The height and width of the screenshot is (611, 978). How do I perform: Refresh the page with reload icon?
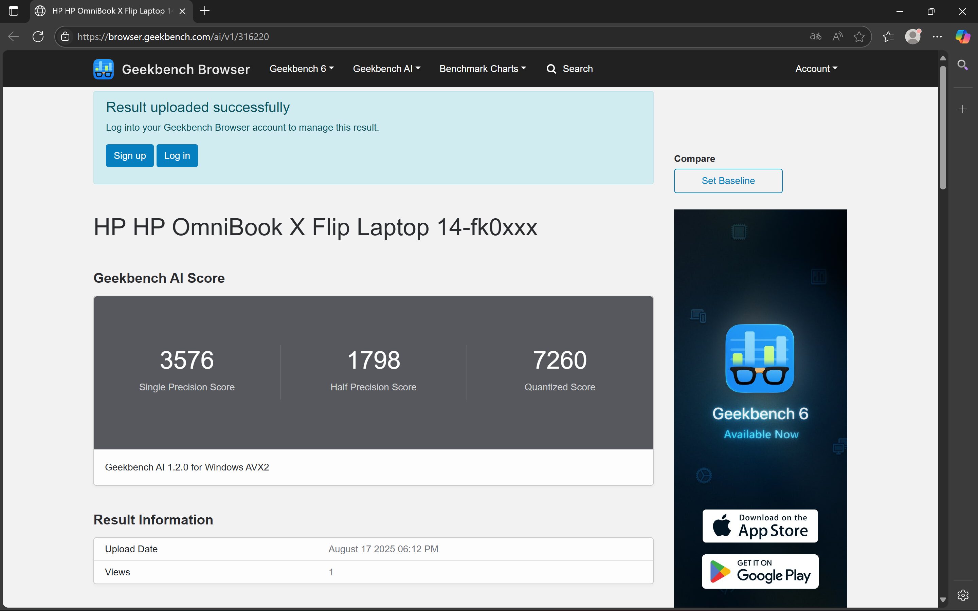[38, 37]
